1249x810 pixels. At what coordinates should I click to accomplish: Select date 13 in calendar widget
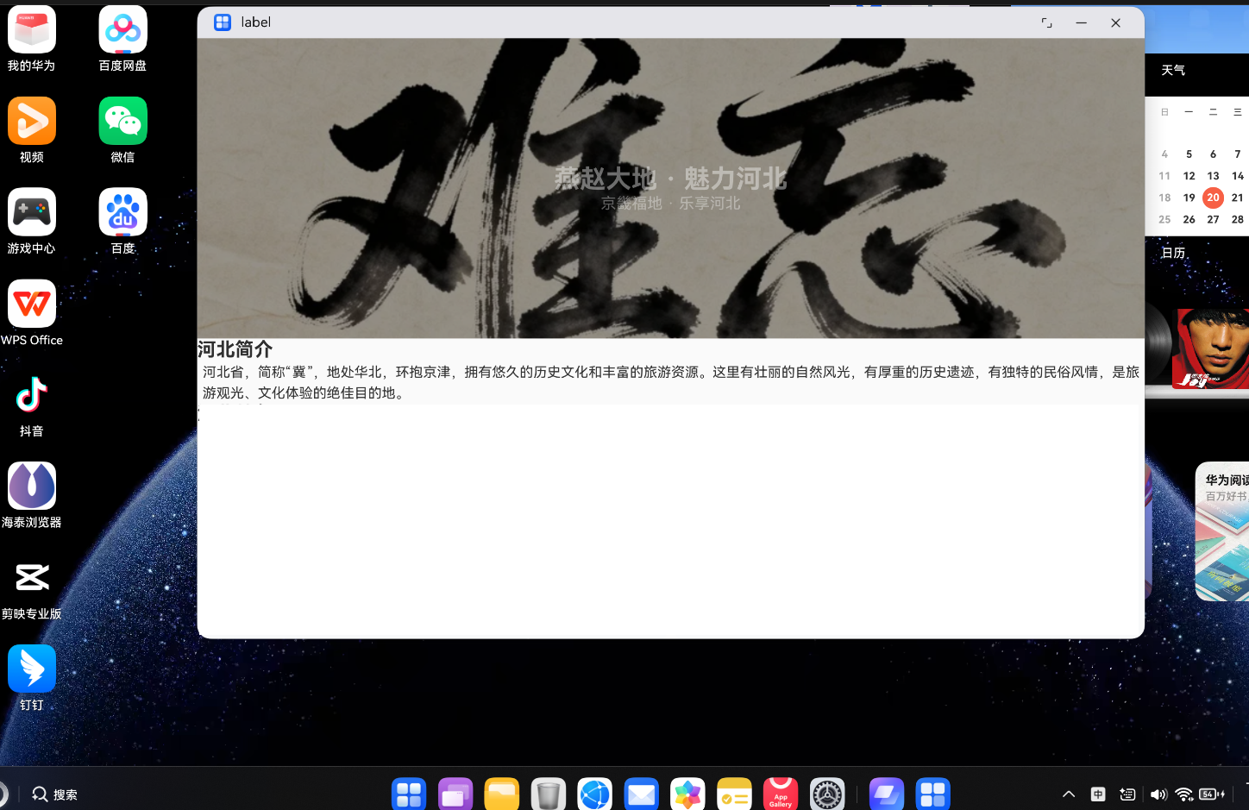(1213, 176)
